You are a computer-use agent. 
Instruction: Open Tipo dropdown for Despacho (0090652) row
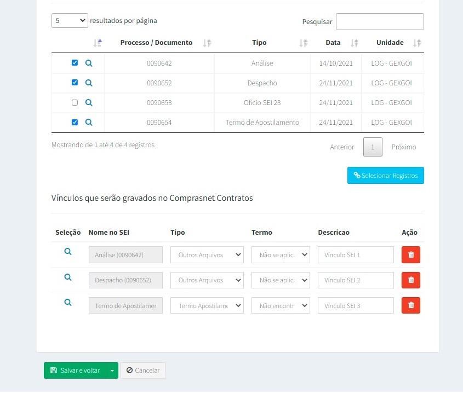click(x=207, y=280)
